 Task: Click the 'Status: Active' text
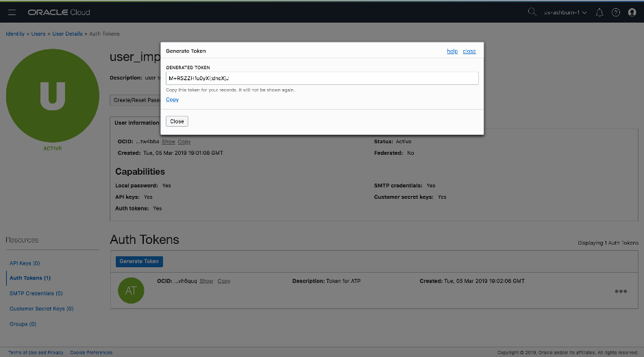coord(393,141)
